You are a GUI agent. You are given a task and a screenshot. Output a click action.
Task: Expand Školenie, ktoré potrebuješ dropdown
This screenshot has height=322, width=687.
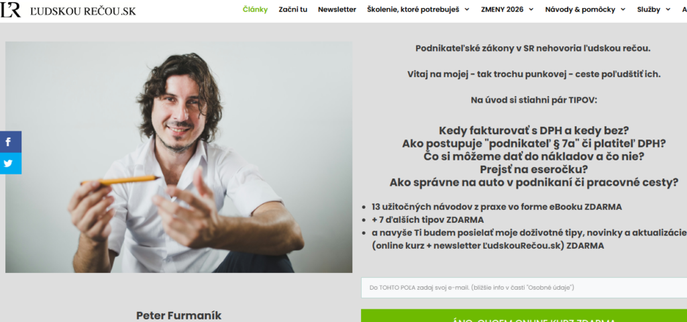click(x=418, y=9)
